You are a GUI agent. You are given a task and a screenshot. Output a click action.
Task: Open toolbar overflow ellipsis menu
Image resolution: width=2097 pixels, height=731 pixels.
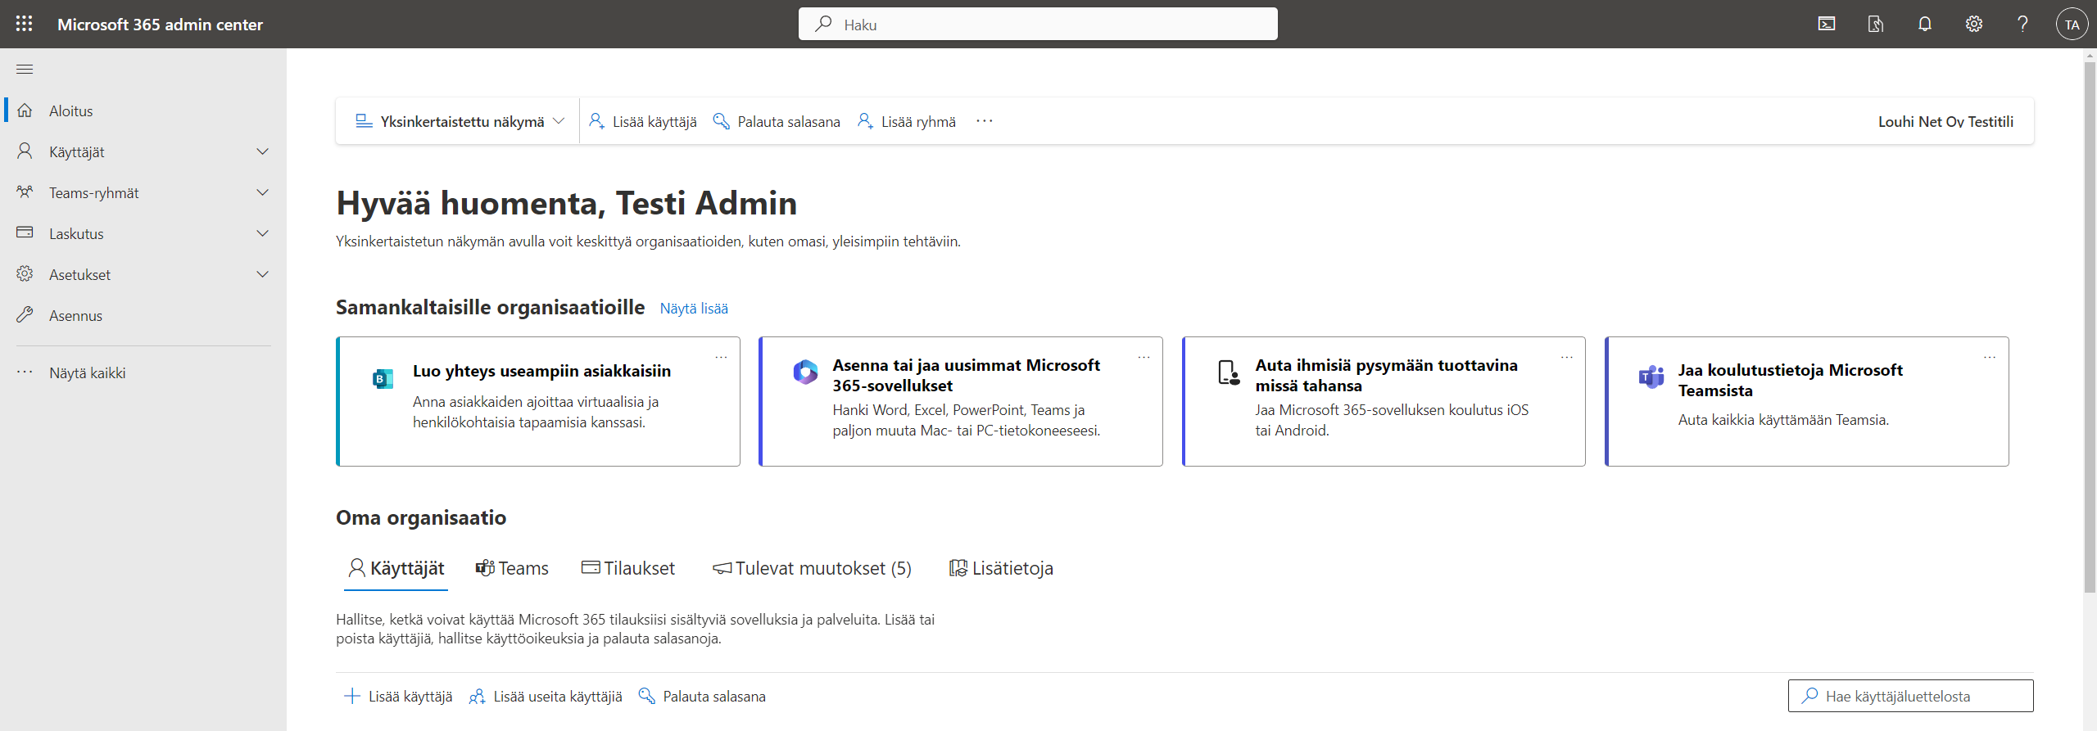[985, 121]
